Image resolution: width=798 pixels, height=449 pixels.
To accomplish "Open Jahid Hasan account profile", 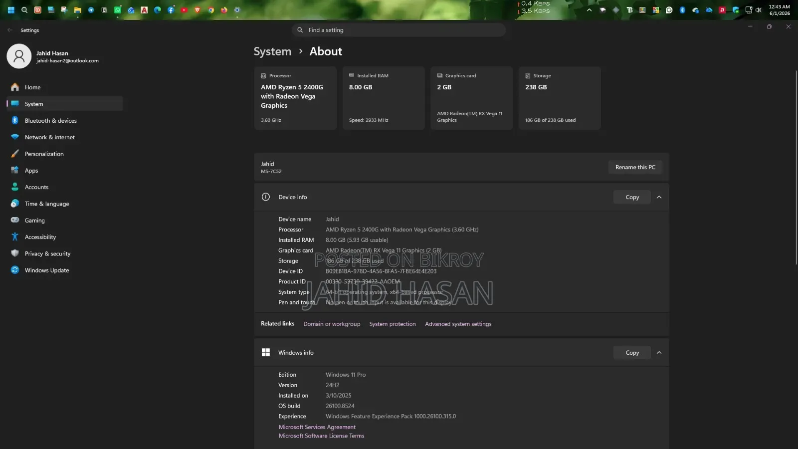I will pyautogui.click(x=53, y=56).
